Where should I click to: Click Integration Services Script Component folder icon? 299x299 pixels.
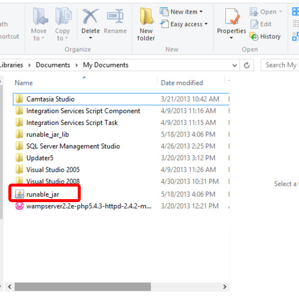(x=19, y=111)
